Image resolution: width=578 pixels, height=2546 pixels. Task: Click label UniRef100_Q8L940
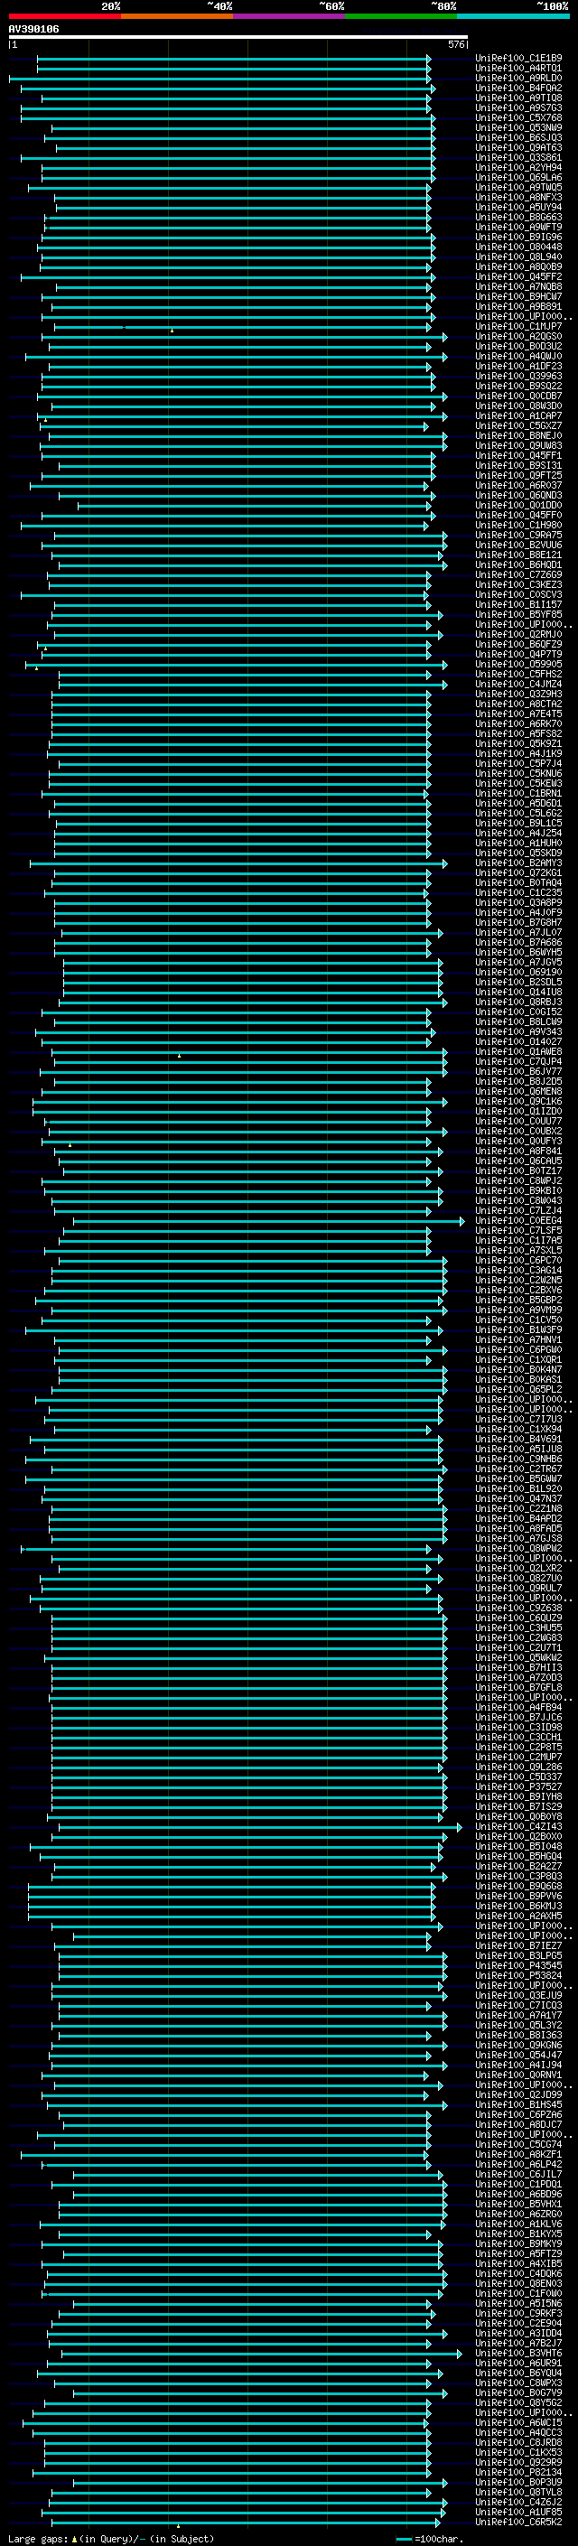click(x=518, y=257)
